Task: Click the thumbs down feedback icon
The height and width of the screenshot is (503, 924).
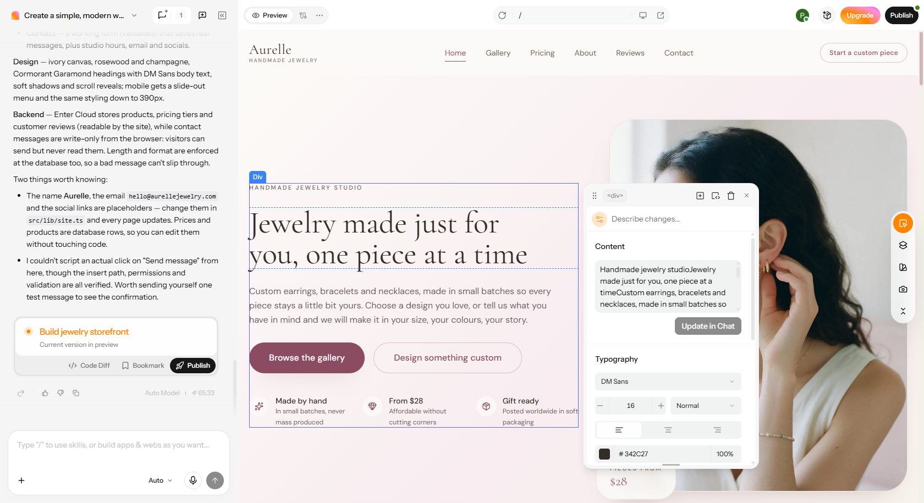Action: pyautogui.click(x=61, y=393)
